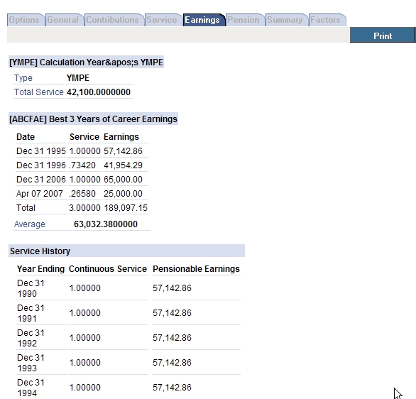Click the Dec 31 1995 earnings row
This screenshot has height=399, width=416.
click(x=82, y=151)
